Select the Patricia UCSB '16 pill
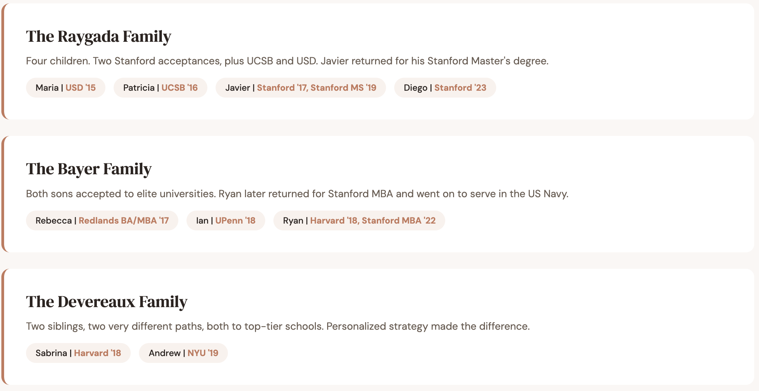Viewport: 759px width, 391px height. click(x=160, y=88)
